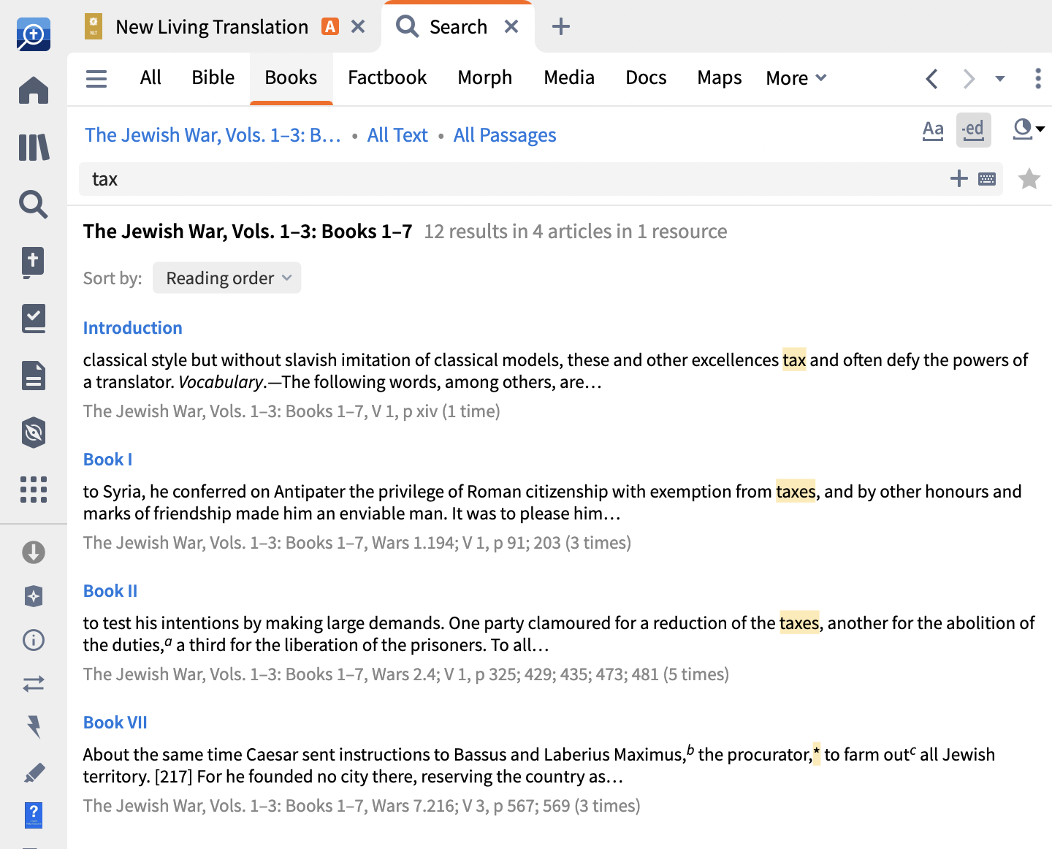1052x849 pixels.
Task: Click the sync arrows sidebar icon
Action: [34, 684]
